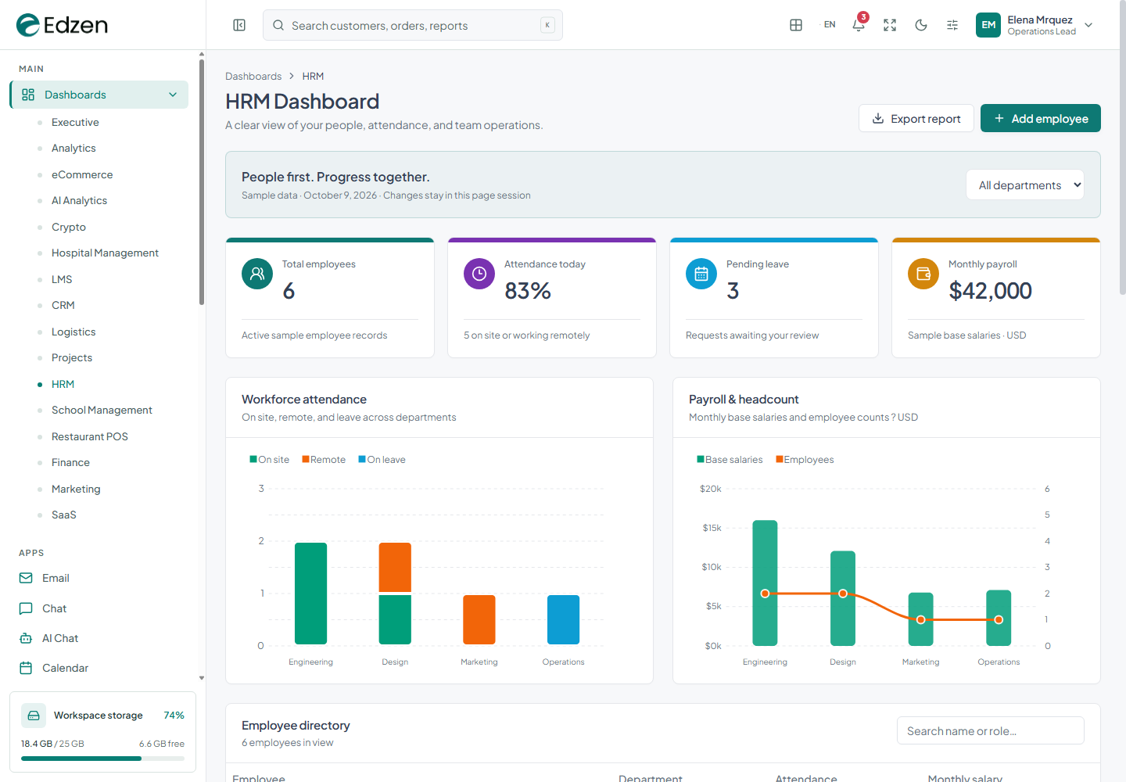Image resolution: width=1126 pixels, height=782 pixels.
Task: Toggle the On site legend series
Action: pyautogui.click(x=270, y=459)
